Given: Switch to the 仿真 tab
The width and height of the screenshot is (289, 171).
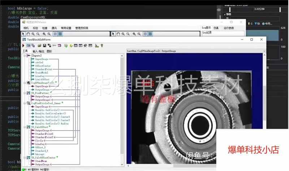Looking at the screenshot, I should pyautogui.click(x=216, y=28).
